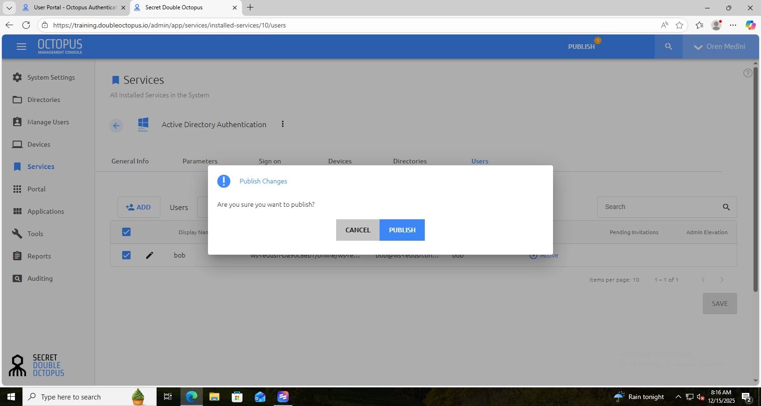761x406 pixels.
Task: Click the SAVE button
Action: tap(719, 304)
